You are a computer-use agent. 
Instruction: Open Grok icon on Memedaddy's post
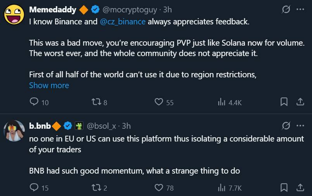(x=286, y=9)
